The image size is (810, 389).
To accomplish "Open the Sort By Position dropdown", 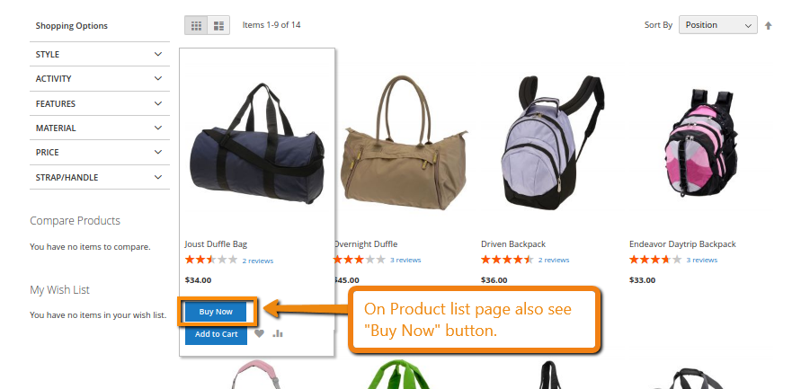I will 718,25.
